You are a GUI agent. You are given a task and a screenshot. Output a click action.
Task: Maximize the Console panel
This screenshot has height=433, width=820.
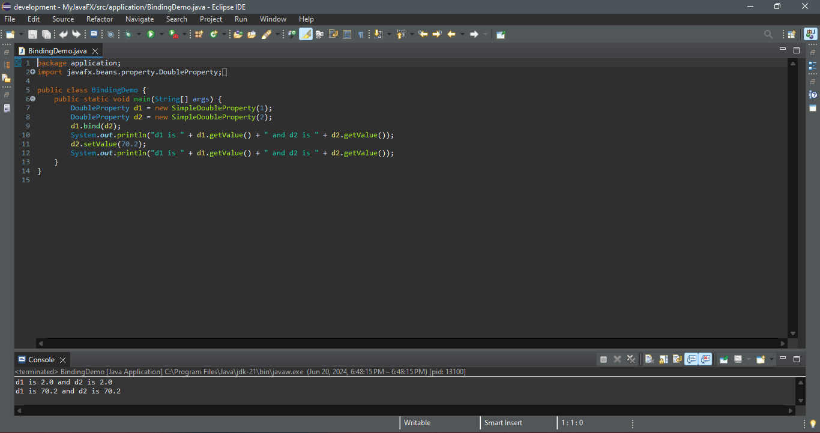(x=797, y=359)
